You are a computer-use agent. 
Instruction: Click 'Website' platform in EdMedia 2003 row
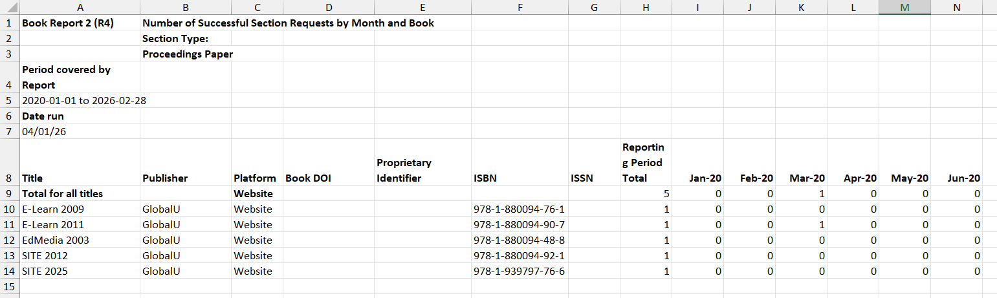click(257, 240)
